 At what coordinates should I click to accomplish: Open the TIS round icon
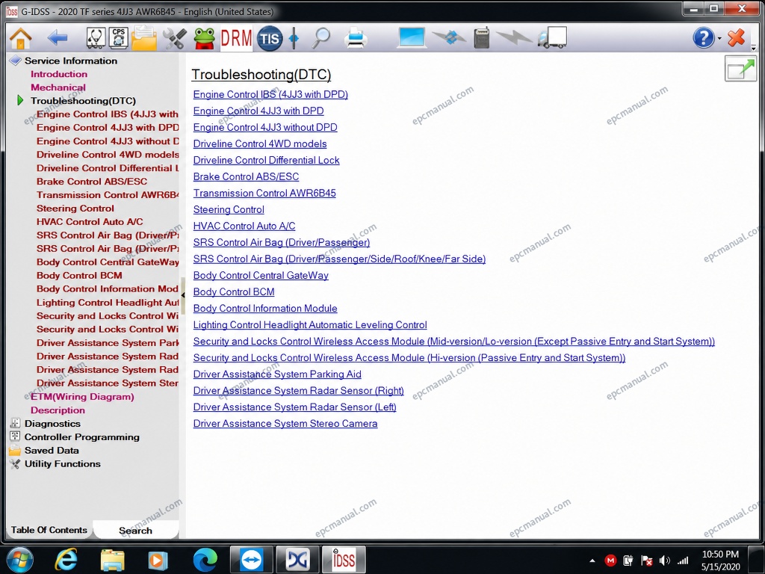(270, 38)
